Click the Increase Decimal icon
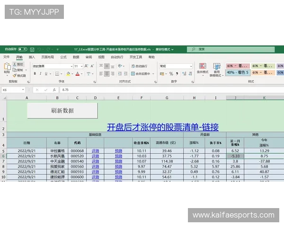284x227 pixels. click(184, 74)
